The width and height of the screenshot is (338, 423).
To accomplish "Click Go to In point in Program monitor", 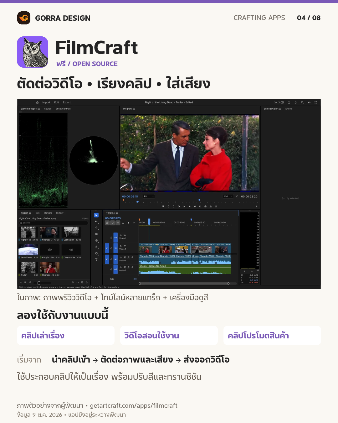I will 179,206.
